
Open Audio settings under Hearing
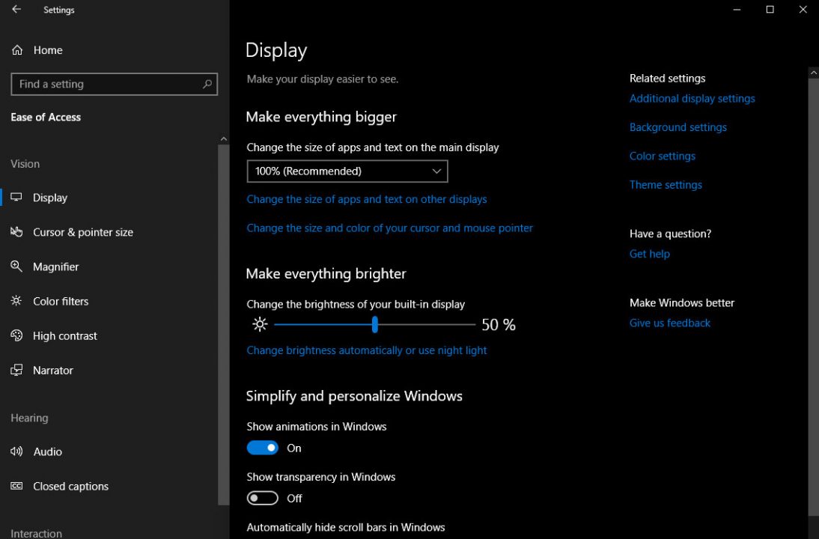click(x=16, y=451)
